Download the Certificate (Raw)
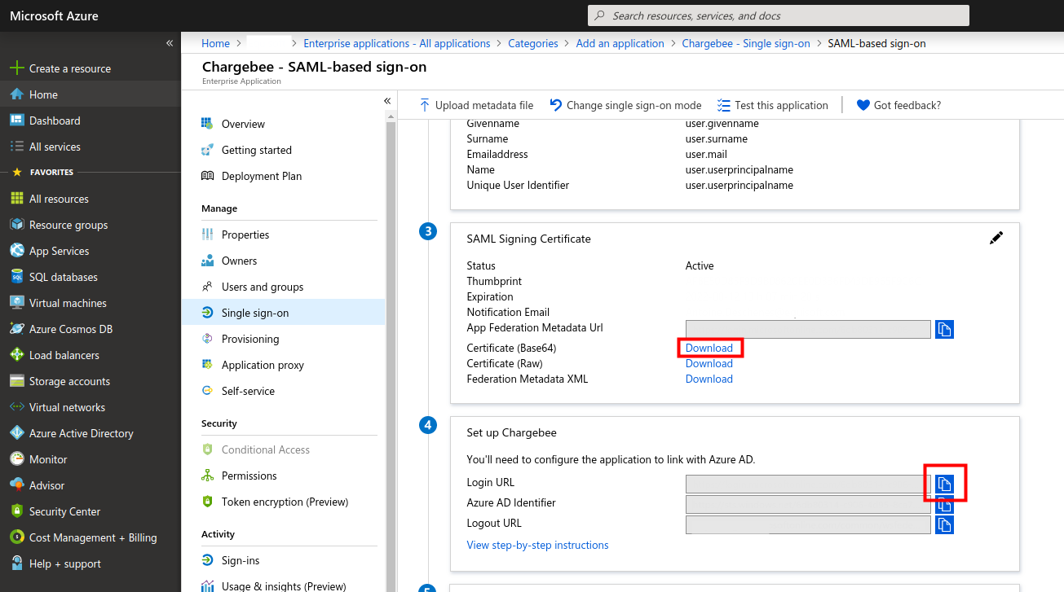This screenshot has width=1064, height=592. (x=709, y=363)
